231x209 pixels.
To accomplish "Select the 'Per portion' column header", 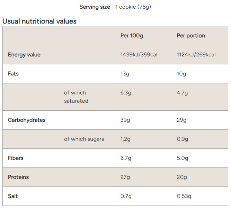I will click(x=191, y=36).
